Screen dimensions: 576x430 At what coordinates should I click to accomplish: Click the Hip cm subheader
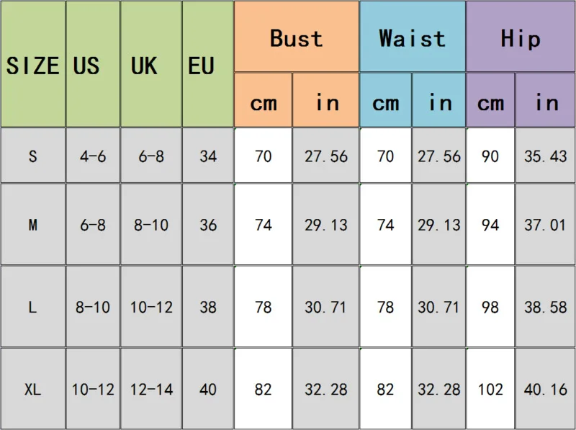pyautogui.click(x=490, y=102)
